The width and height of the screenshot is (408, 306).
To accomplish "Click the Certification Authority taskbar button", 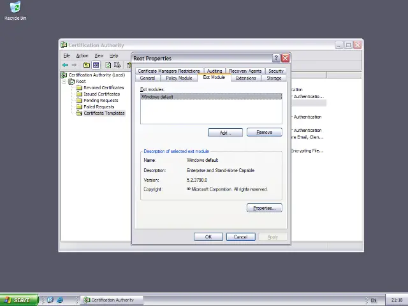I will 112,300.
